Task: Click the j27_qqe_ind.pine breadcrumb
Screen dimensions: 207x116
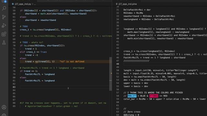Action: point(127,4)
